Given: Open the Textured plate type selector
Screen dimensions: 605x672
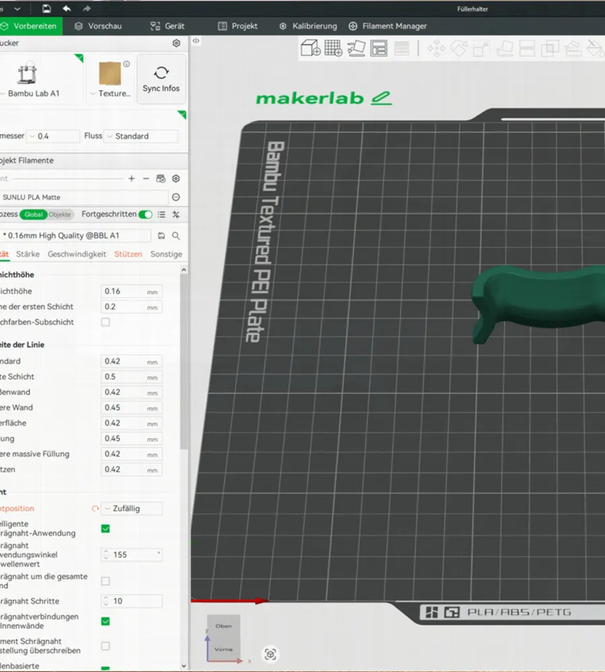Looking at the screenshot, I should 111,79.
